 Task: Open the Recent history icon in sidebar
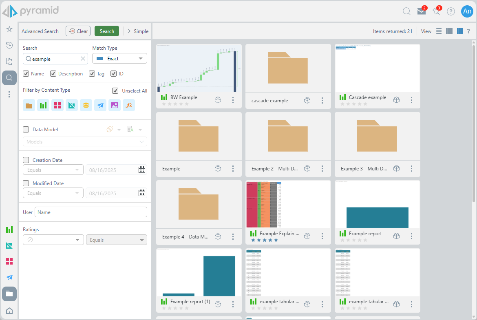tap(9, 45)
